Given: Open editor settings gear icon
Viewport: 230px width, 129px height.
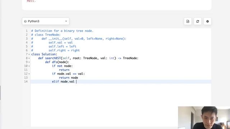Looking at the screenshot, I should 207,21.
